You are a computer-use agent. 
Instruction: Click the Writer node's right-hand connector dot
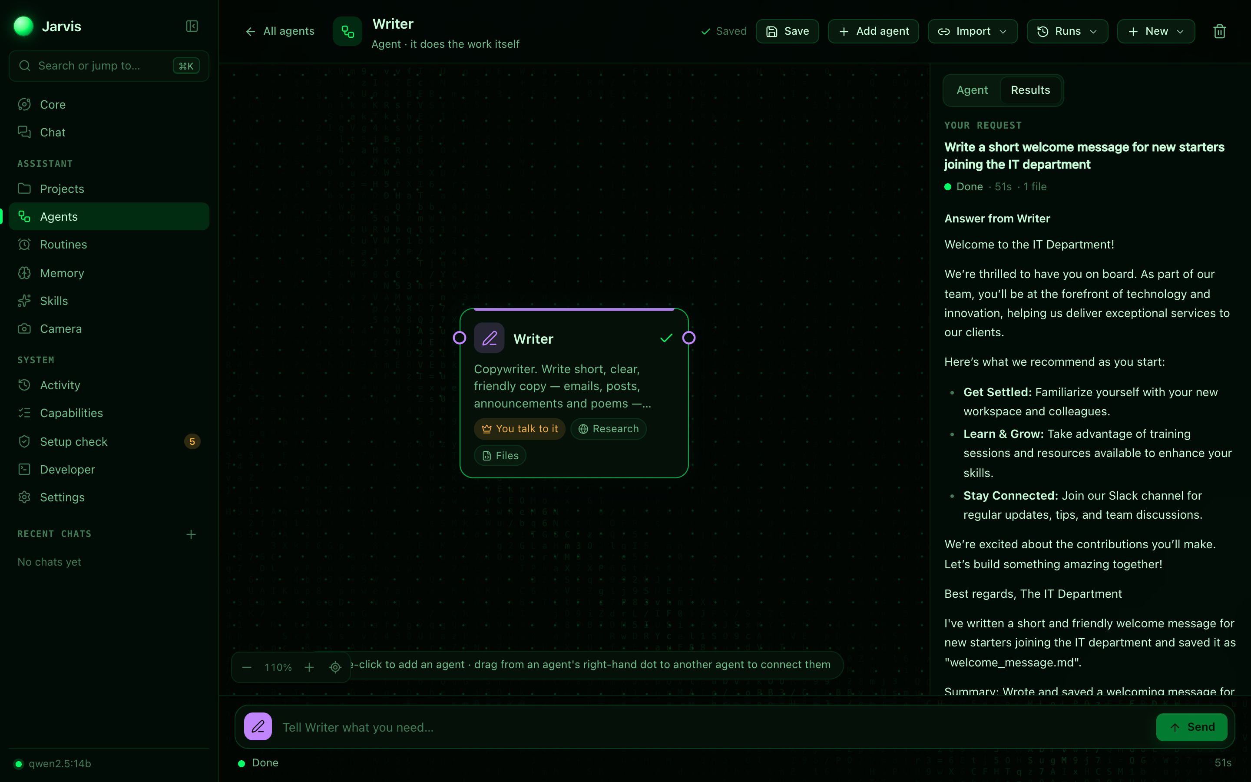click(x=688, y=338)
